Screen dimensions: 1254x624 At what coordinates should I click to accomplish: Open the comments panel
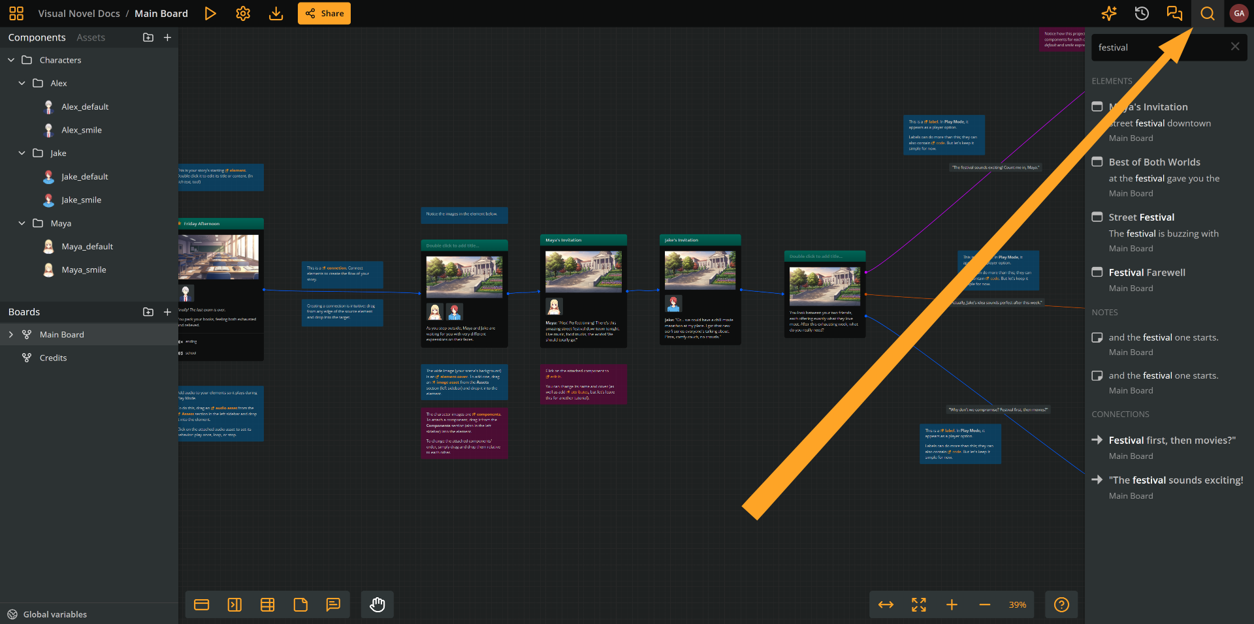[x=1174, y=13]
